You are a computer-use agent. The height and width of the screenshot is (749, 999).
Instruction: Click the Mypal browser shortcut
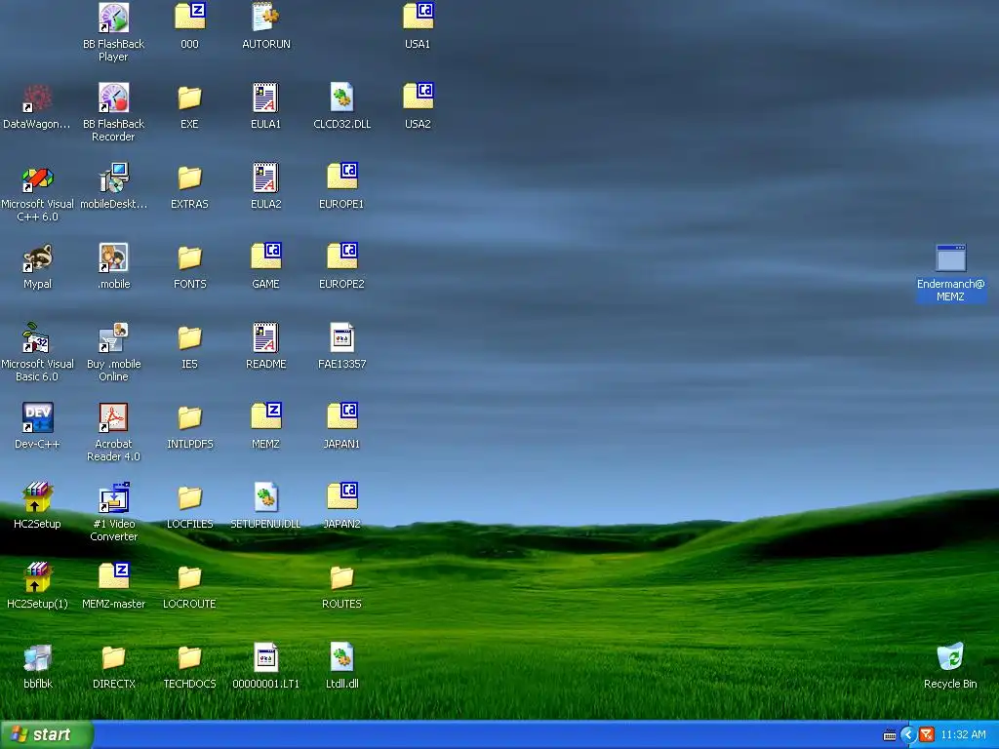[x=37, y=257]
